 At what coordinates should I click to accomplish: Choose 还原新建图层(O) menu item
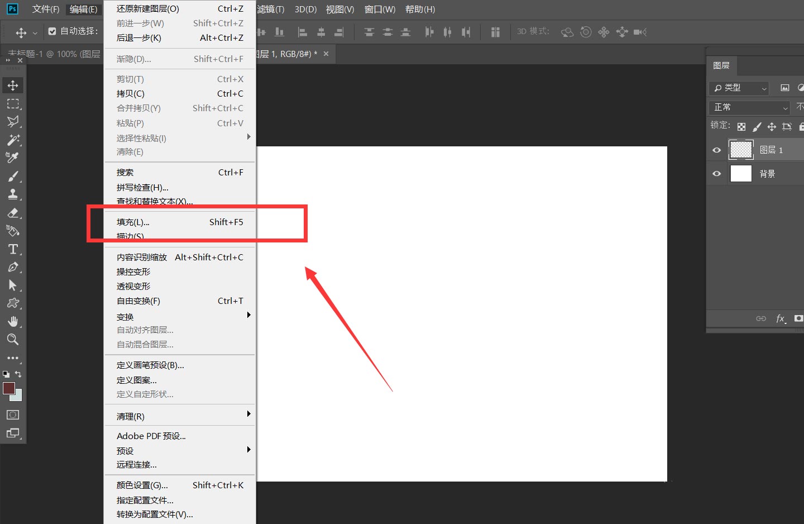click(x=180, y=9)
